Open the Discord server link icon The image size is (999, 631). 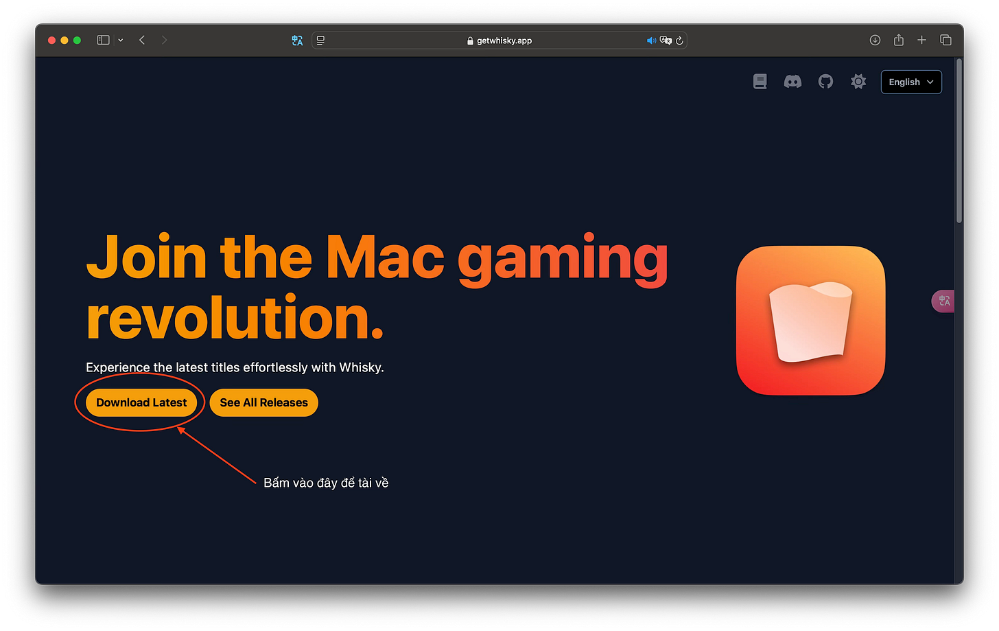(792, 82)
